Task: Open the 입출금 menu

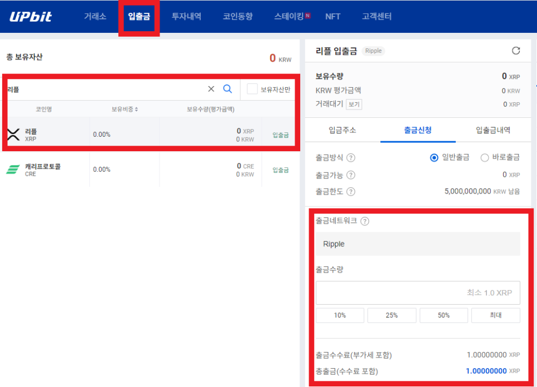Action: [x=139, y=17]
